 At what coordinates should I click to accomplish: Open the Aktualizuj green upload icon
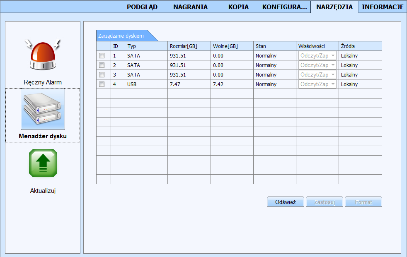[x=43, y=163]
